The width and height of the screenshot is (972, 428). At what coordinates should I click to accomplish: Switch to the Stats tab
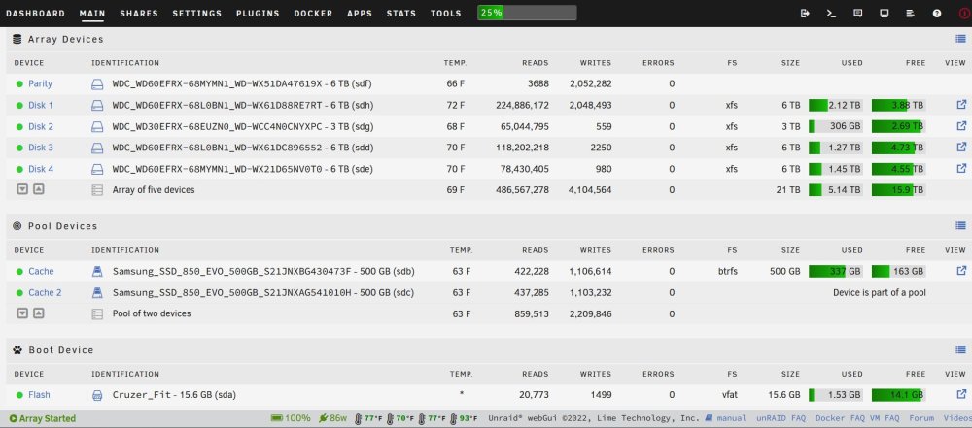[401, 13]
